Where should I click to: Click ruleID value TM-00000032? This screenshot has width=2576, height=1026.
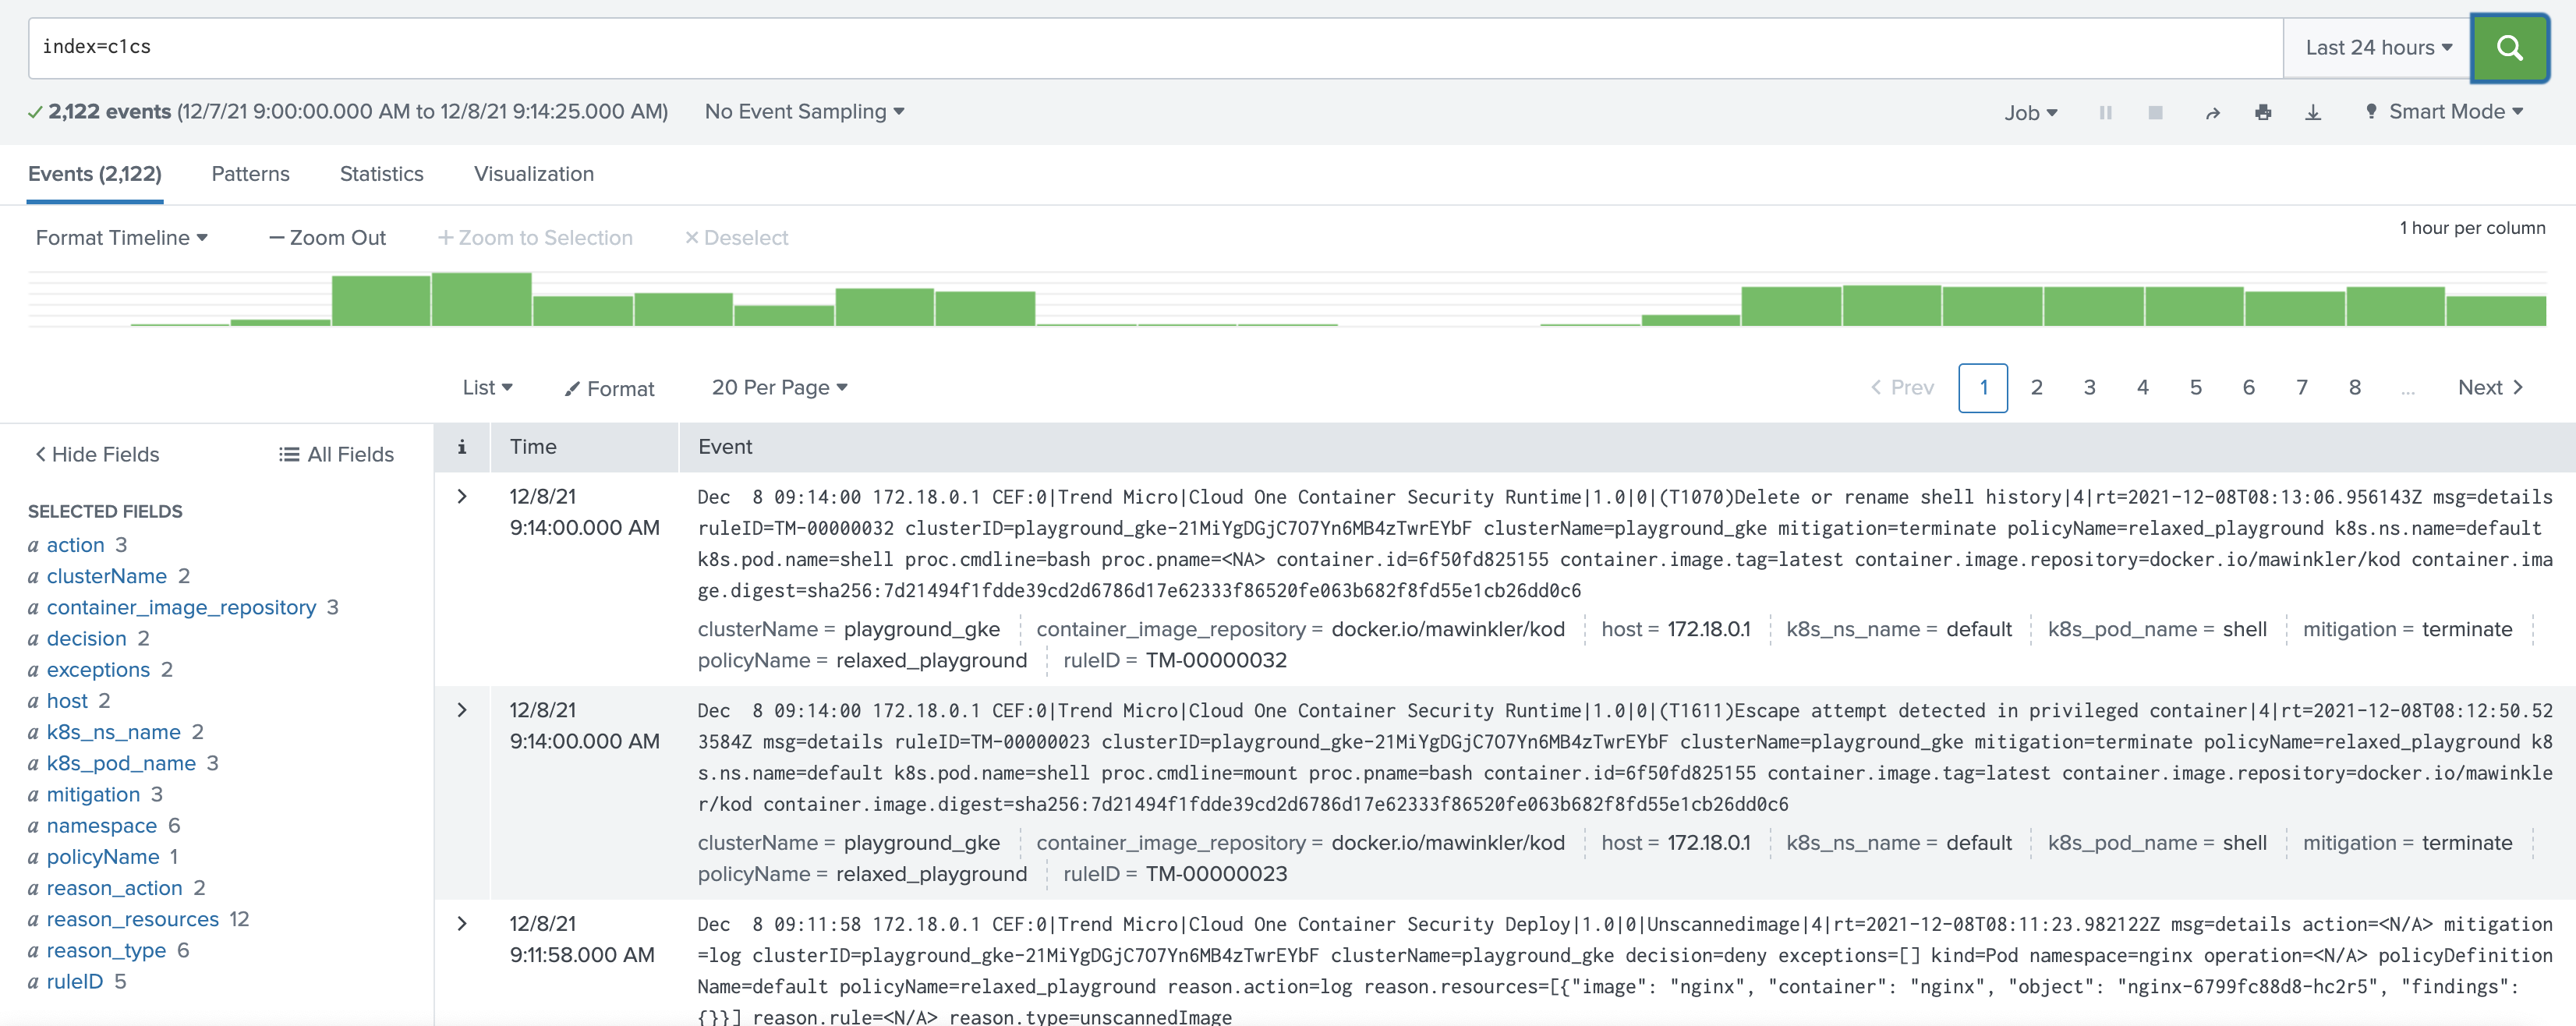coord(1216,660)
